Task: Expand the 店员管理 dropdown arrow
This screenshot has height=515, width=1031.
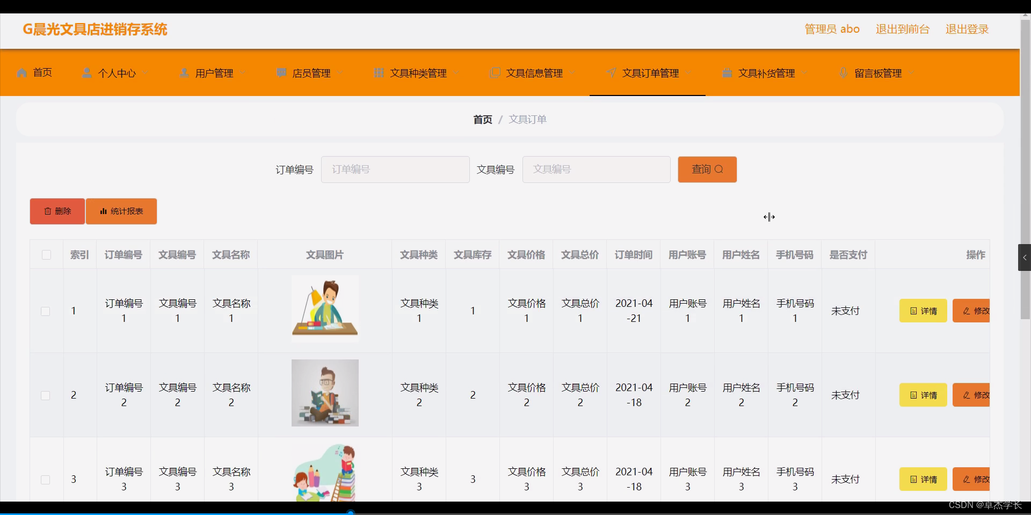Action: coord(340,73)
